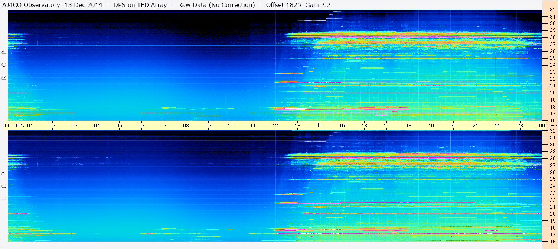
Task: Click the 18 UTC time label
Action: (x=409, y=126)
